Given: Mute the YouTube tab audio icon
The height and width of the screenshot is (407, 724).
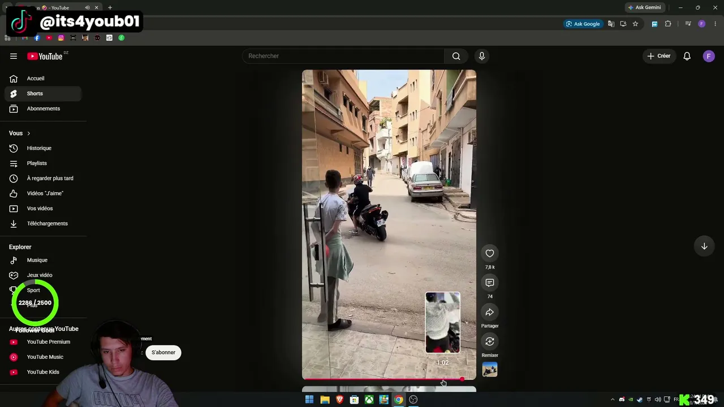Looking at the screenshot, I should [x=87, y=7].
